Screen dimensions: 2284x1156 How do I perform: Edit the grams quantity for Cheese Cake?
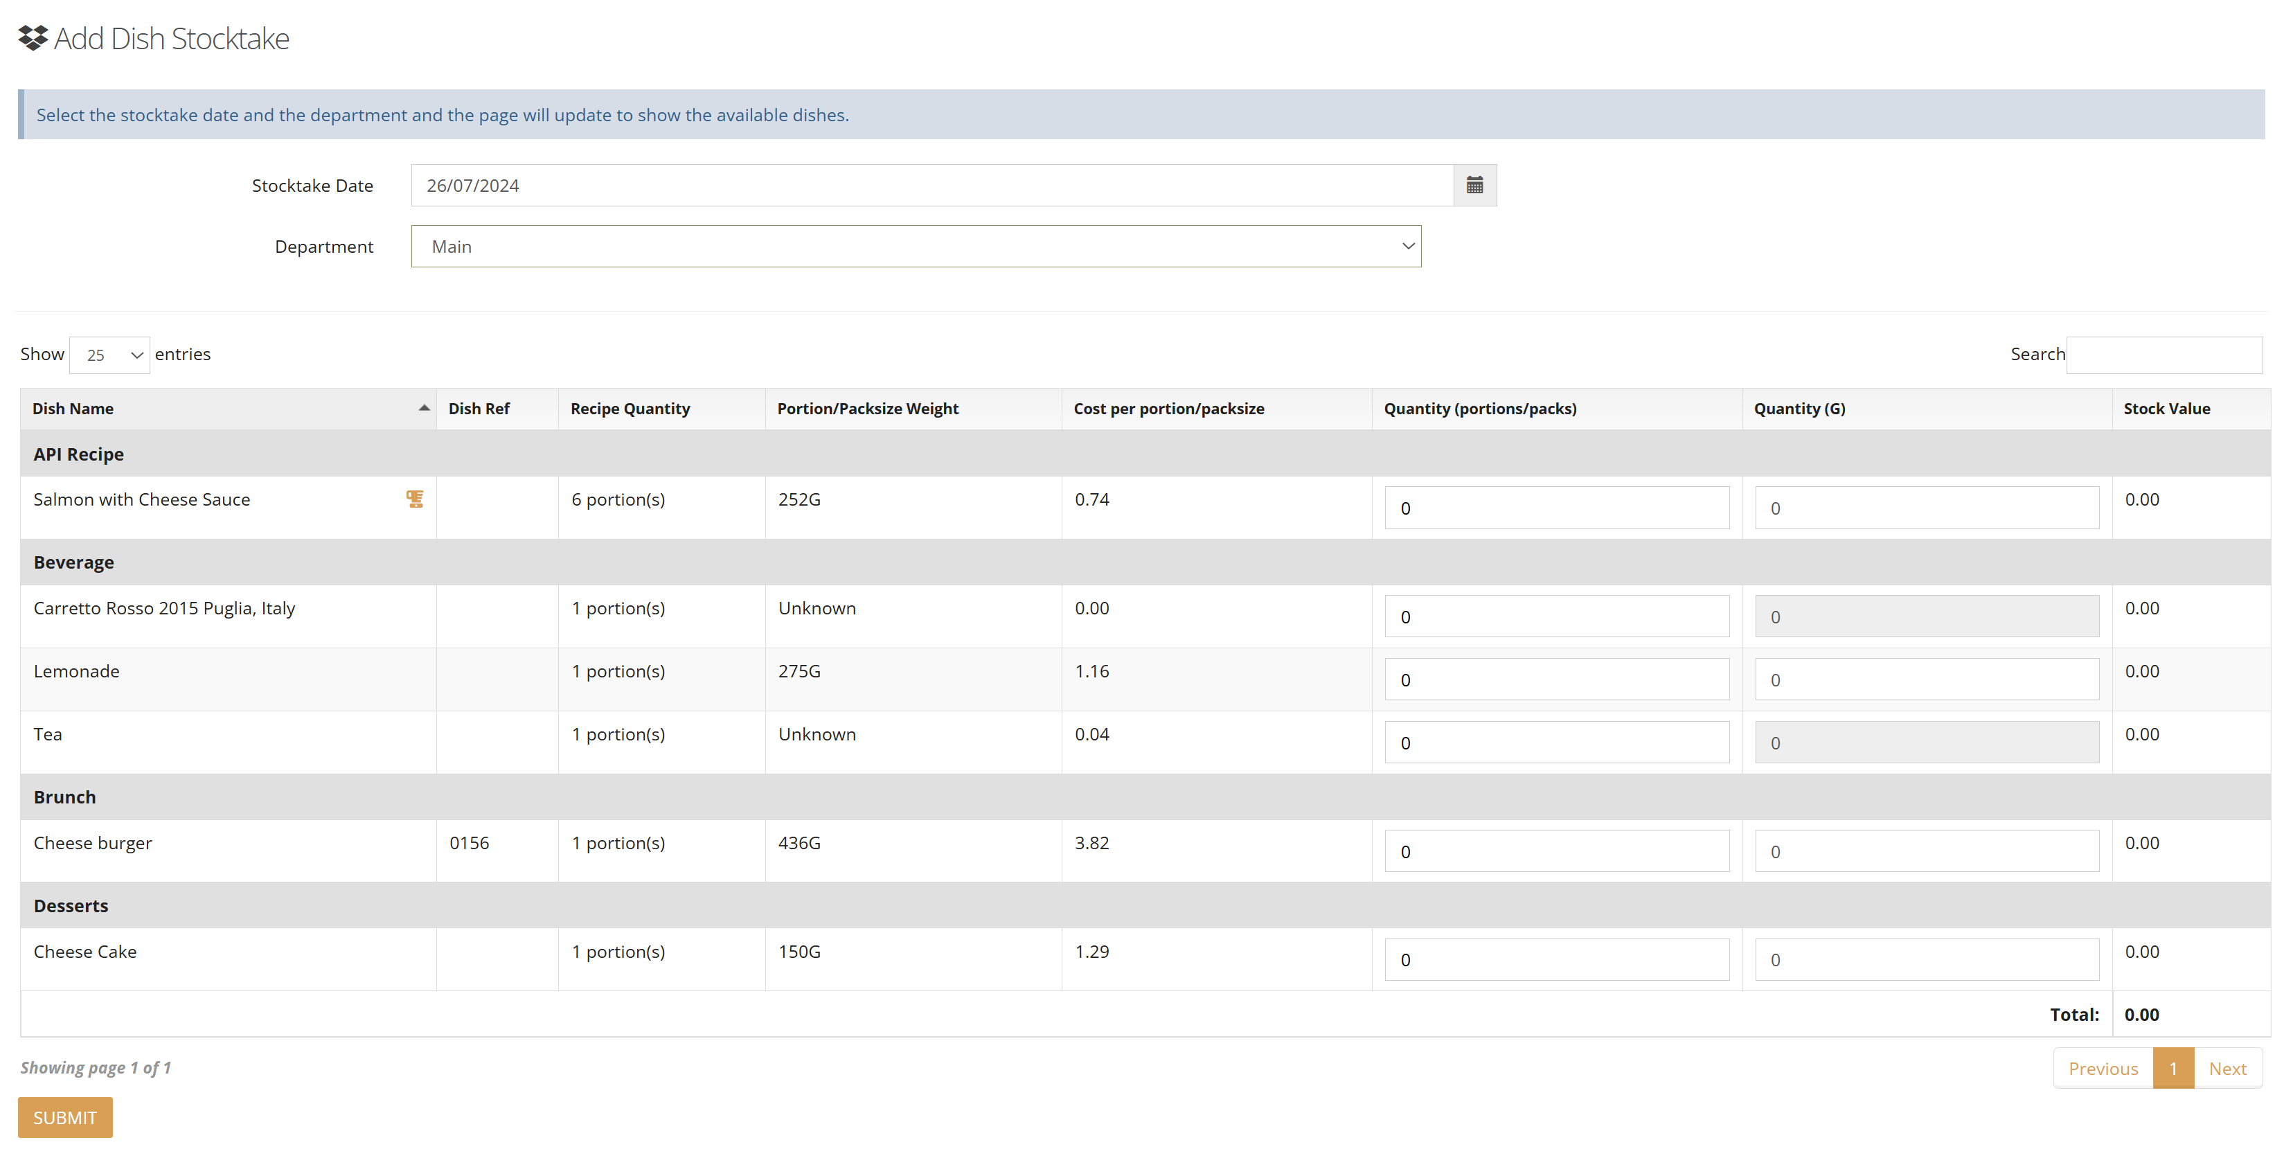point(1927,959)
